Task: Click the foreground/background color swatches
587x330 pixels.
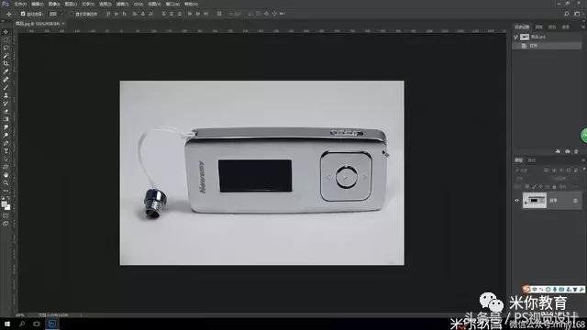Action: [6, 205]
